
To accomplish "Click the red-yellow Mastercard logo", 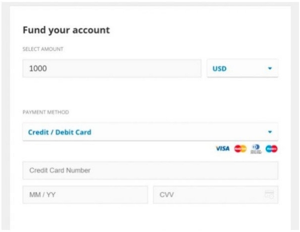I will coord(240,149).
